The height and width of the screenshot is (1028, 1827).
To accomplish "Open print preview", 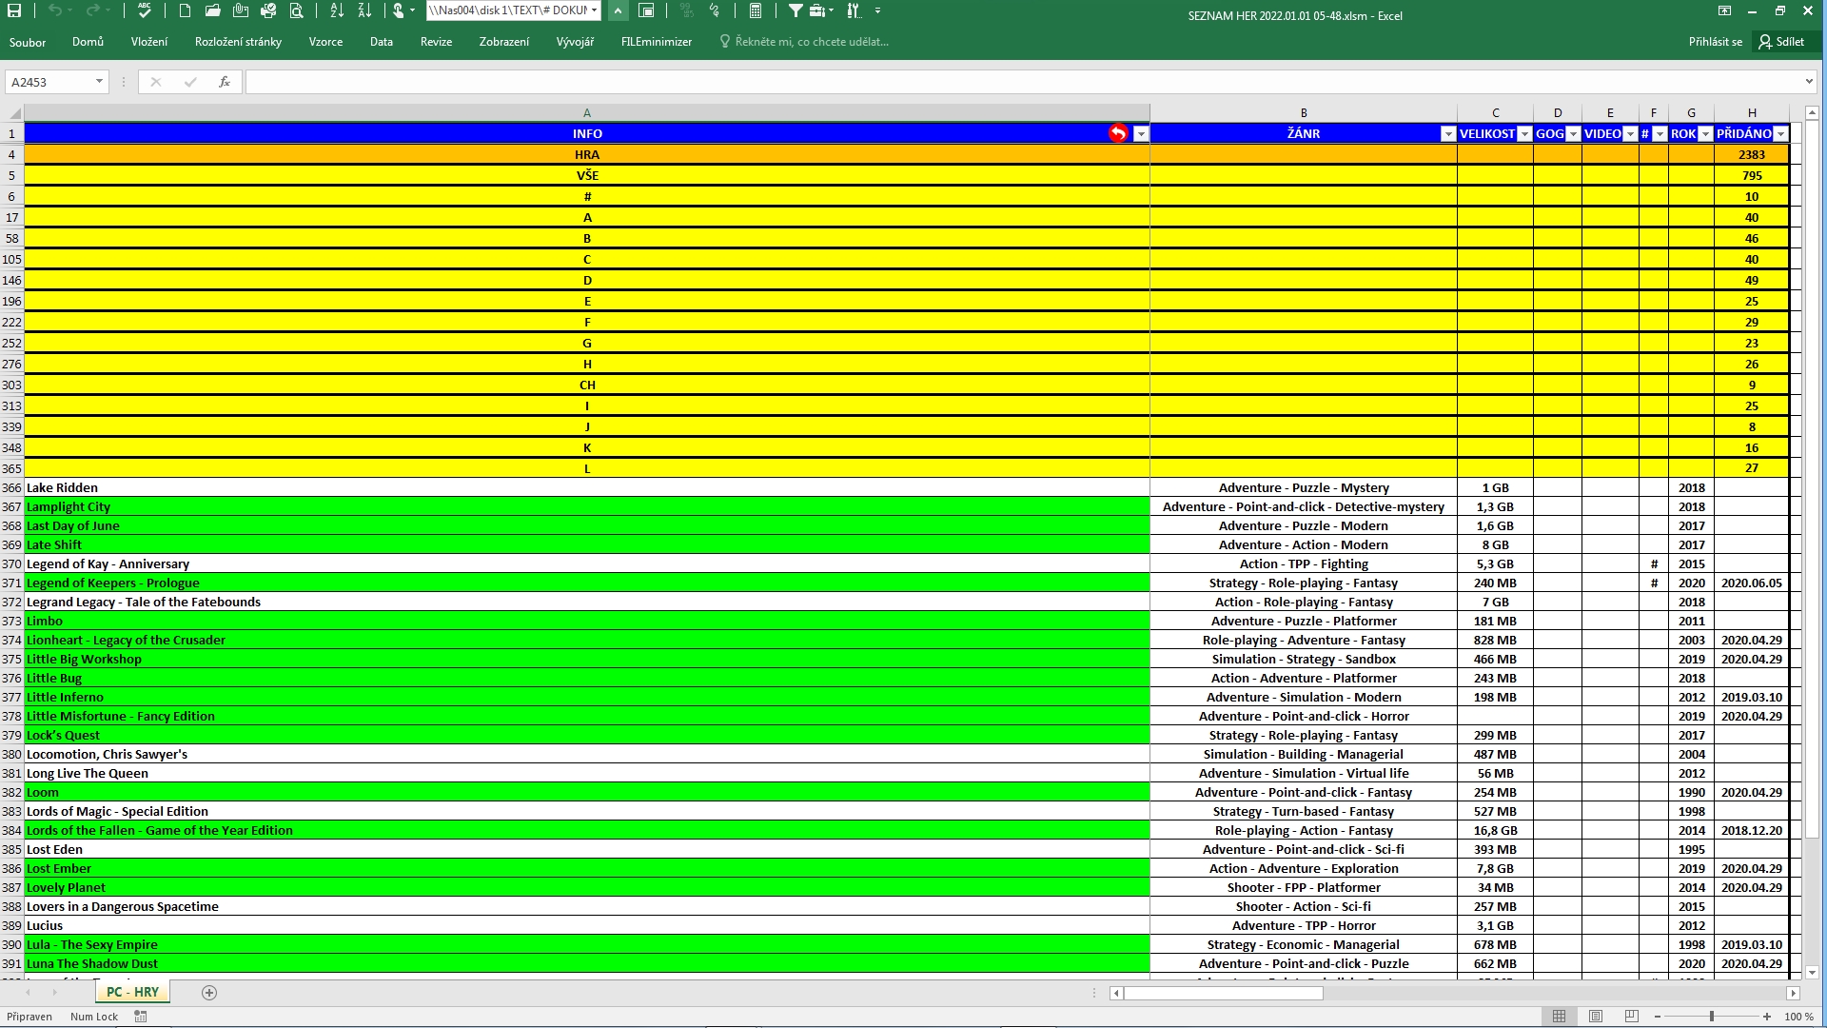I will [x=297, y=11].
